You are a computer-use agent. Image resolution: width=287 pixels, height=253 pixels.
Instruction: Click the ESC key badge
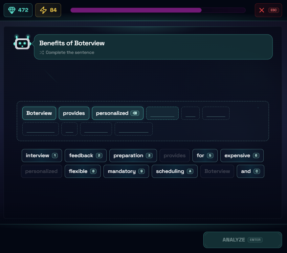point(274,10)
